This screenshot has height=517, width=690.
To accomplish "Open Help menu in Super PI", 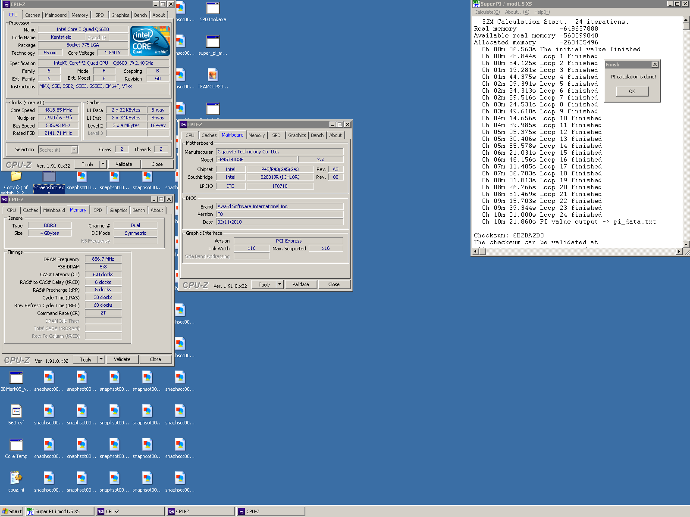I will [x=542, y=12].
